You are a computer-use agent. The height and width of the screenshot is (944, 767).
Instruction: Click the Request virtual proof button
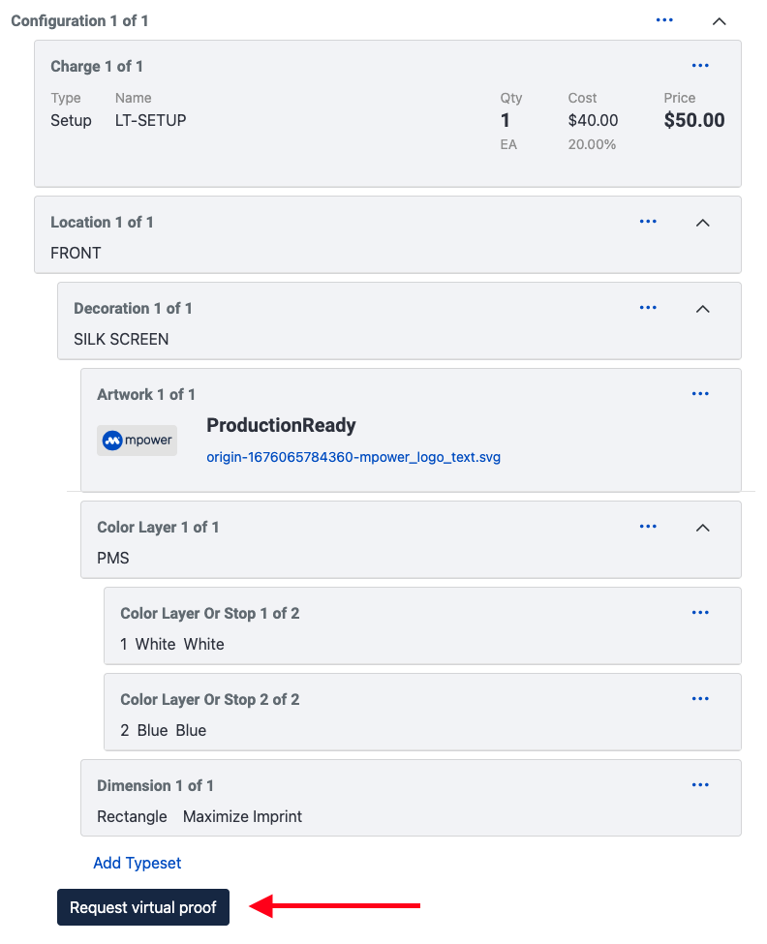(143, 906)
